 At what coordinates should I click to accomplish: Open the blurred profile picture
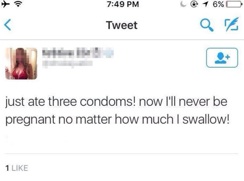click(x=21, y=63)
